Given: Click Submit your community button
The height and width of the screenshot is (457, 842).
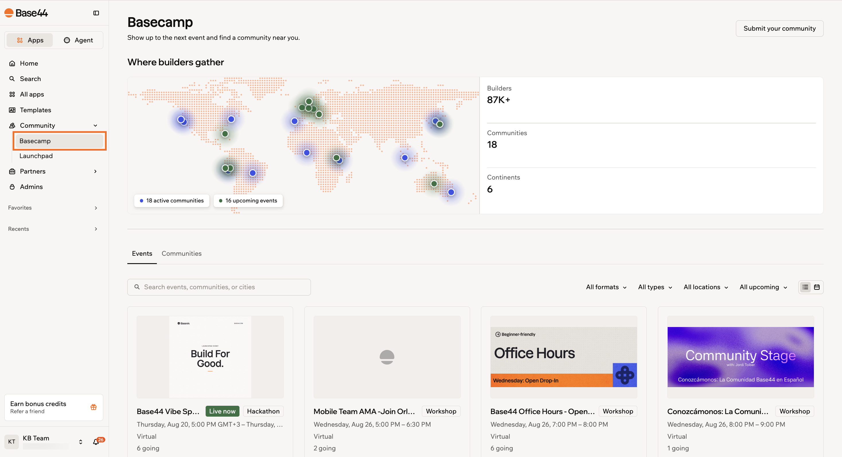Looking at the screenshot, I should [x=779, y=28].
